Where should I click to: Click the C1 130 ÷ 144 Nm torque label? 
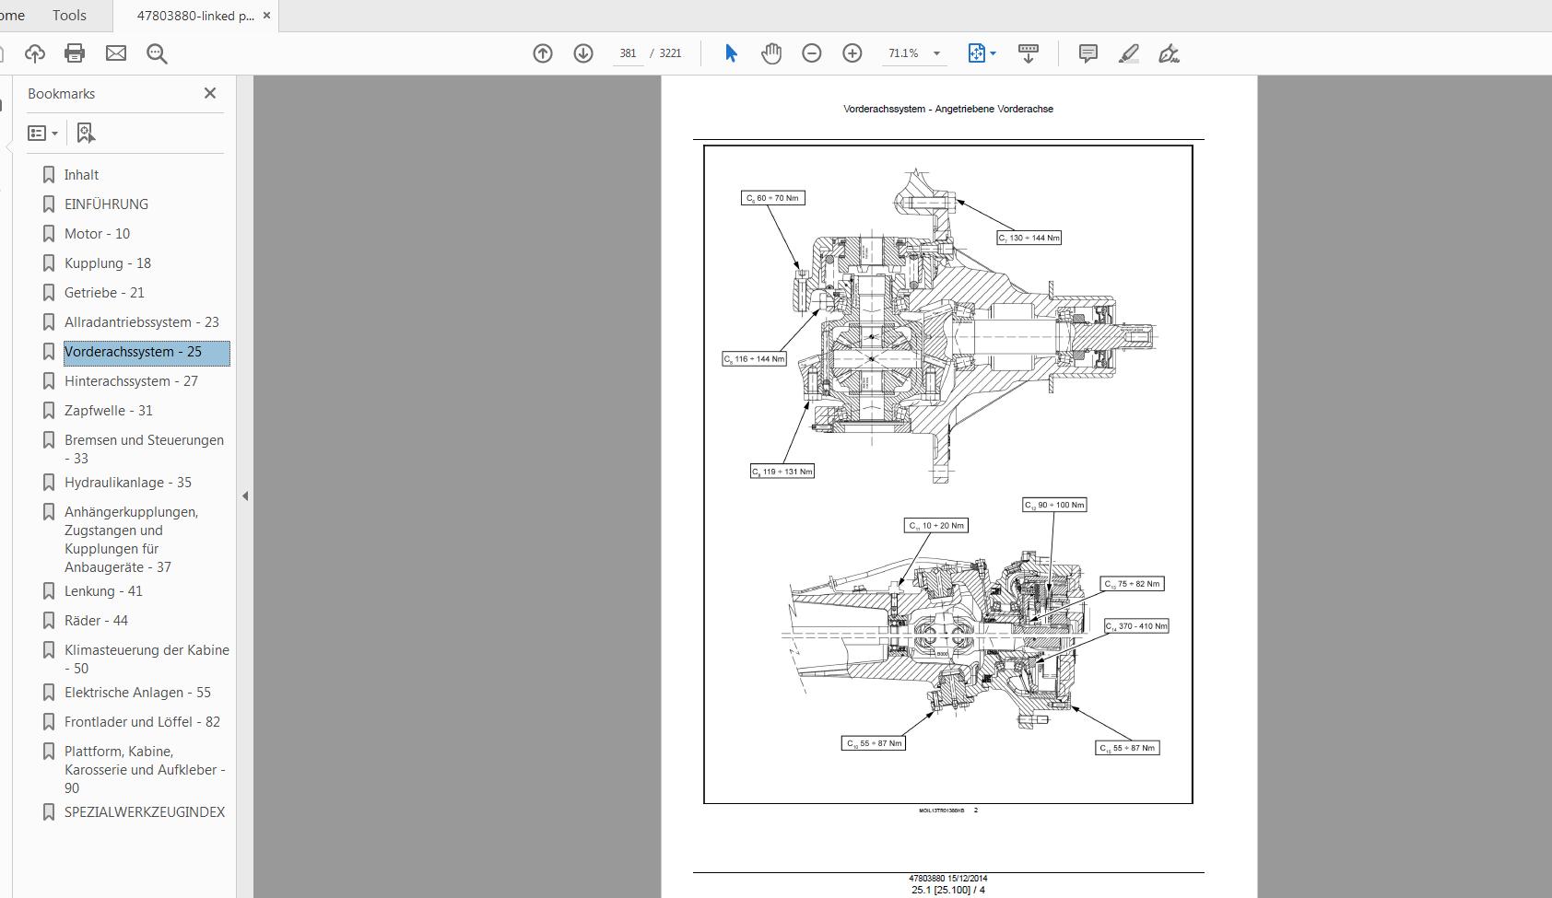point(1029,238)
